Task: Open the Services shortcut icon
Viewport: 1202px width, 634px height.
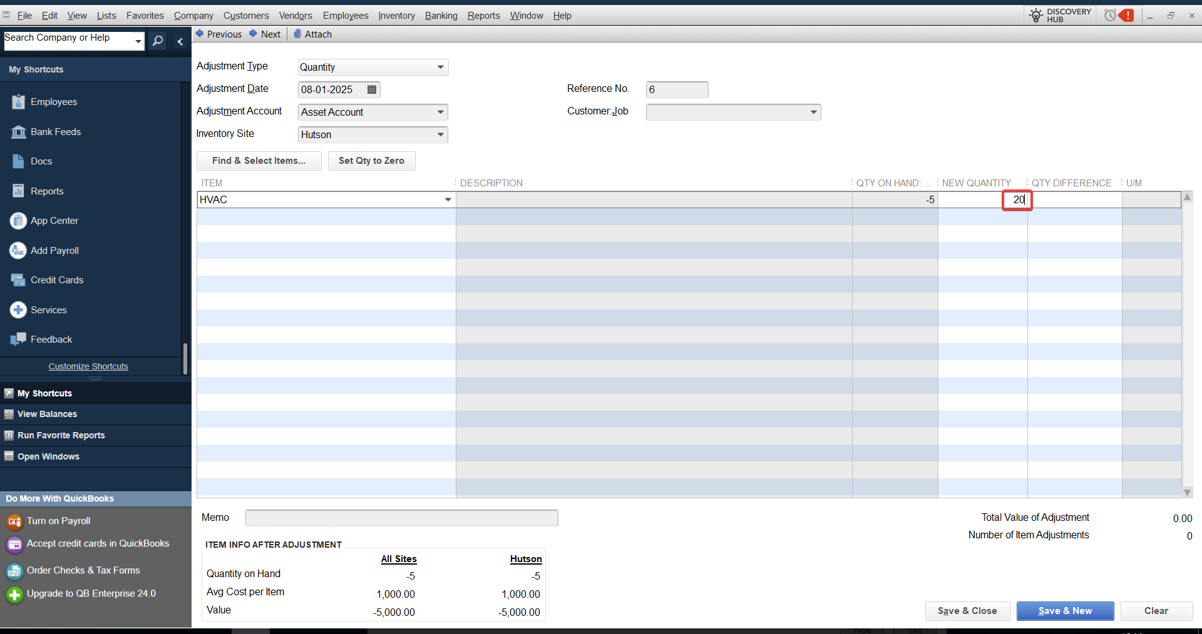Action: pos(18,310)
